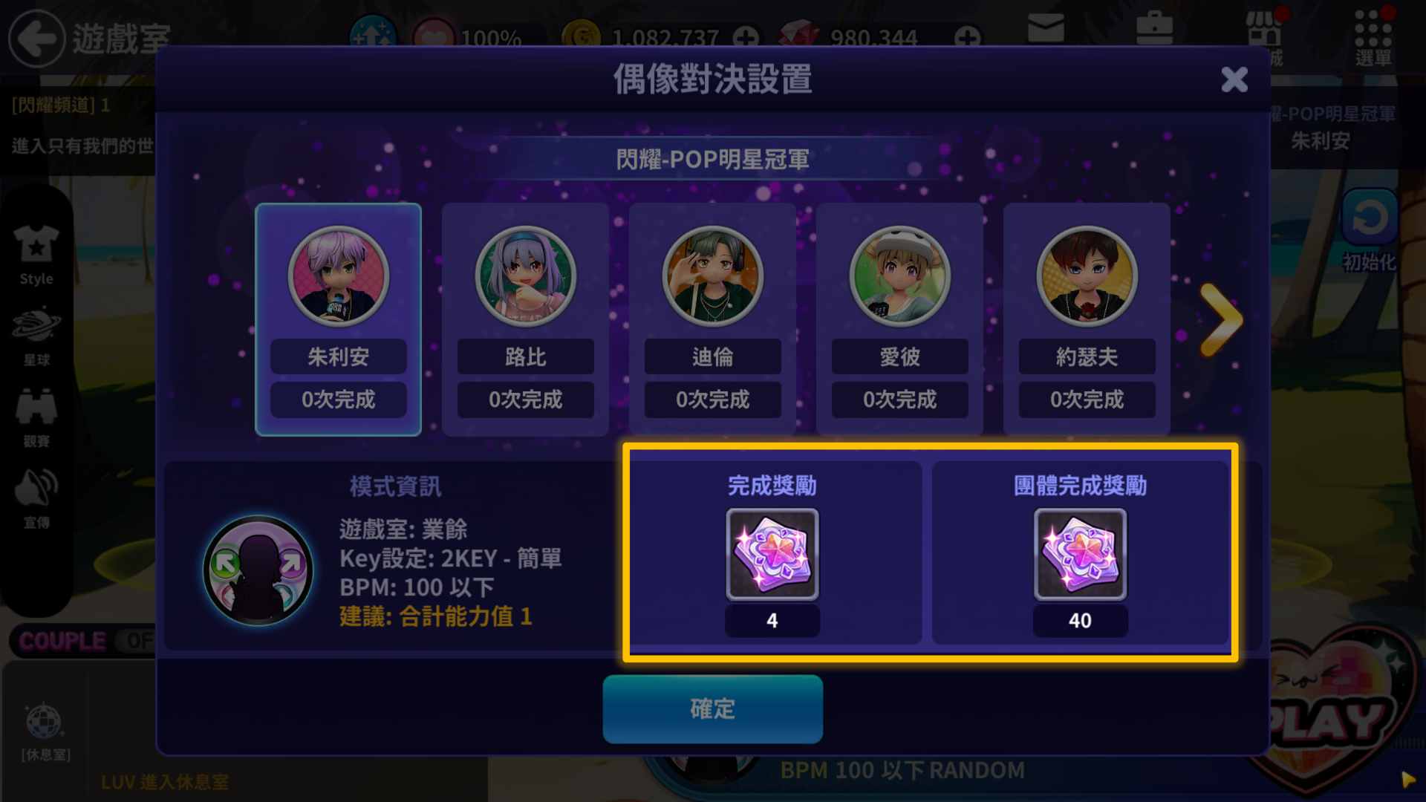1426x802 pixels.
Task: Toggle the COUPLE switch
Action: tap(82, 640)
